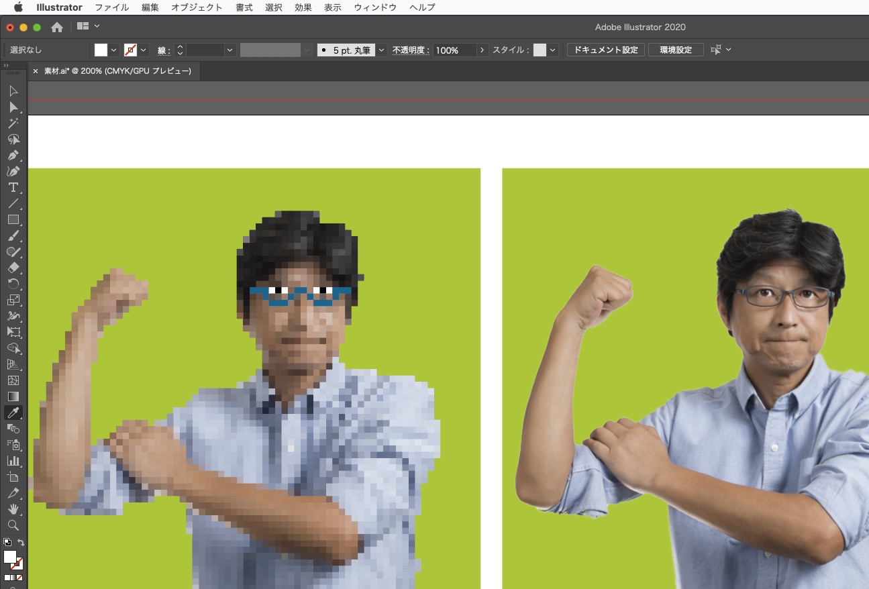Select the Column Graph tool
869x589 pixels.
(13, 461)
